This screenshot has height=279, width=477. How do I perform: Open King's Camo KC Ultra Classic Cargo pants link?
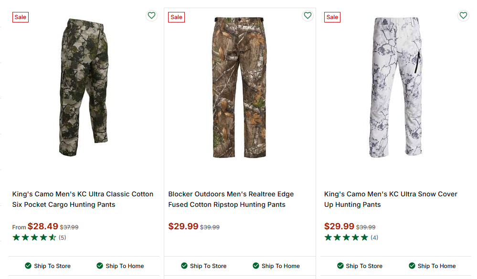[x=83, y=199]
